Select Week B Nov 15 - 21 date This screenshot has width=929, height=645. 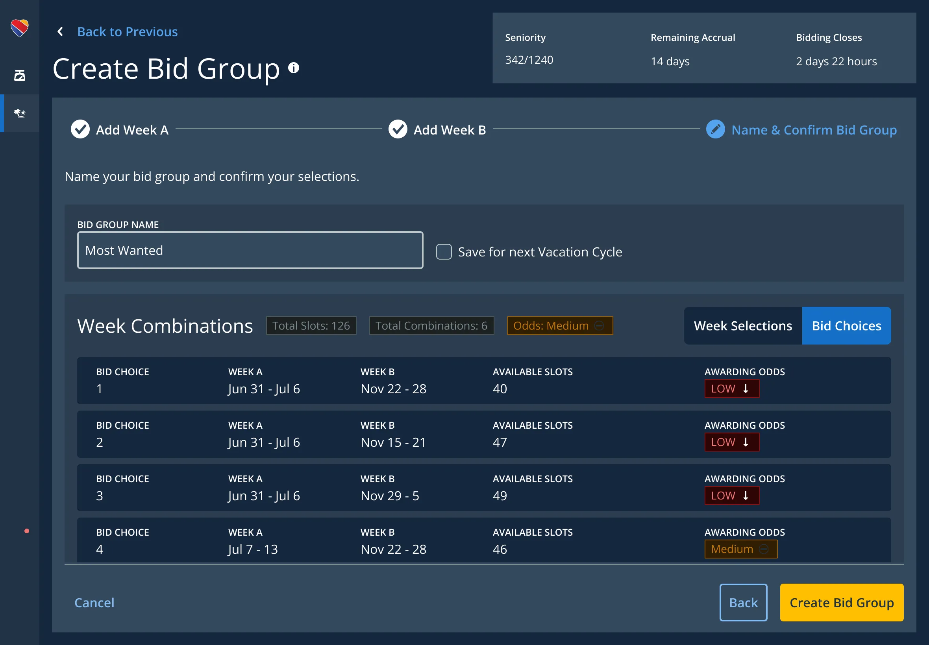coord(393,442)
